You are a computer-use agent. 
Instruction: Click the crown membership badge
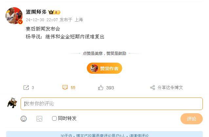(x=54, y=12)
